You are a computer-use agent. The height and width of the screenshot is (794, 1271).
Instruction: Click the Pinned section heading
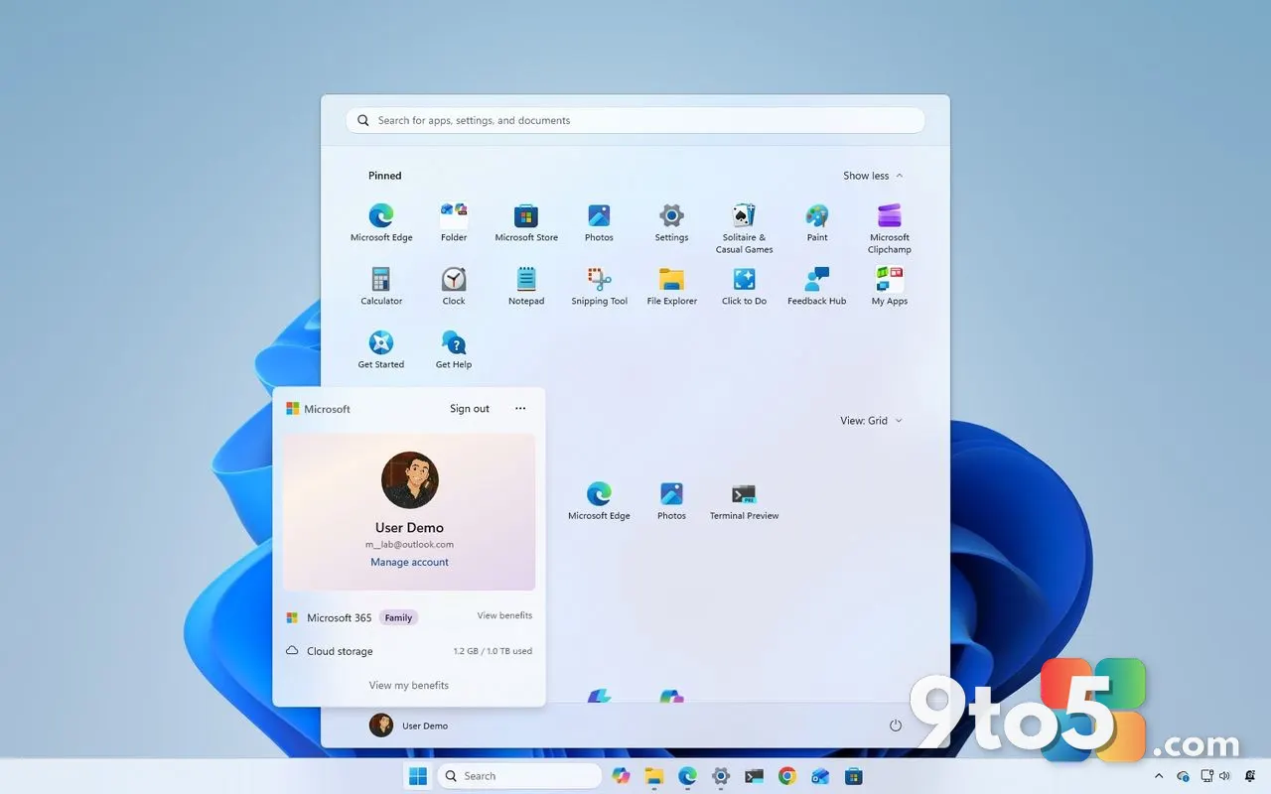pos(385,176)
